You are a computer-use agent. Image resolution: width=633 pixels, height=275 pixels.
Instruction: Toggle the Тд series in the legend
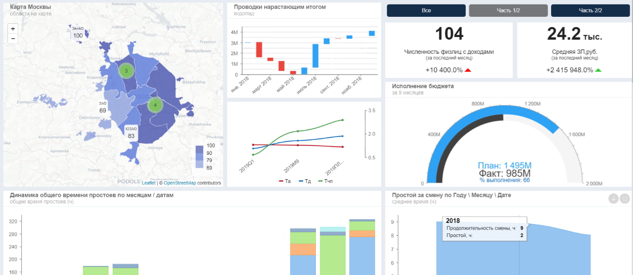pos(305,181)
